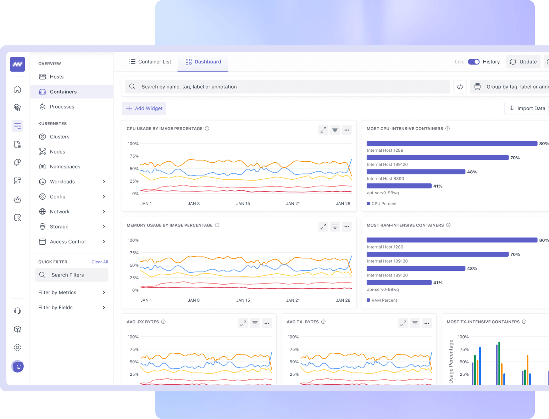Toggle the CPU Percent legend item

pos(382,204)
